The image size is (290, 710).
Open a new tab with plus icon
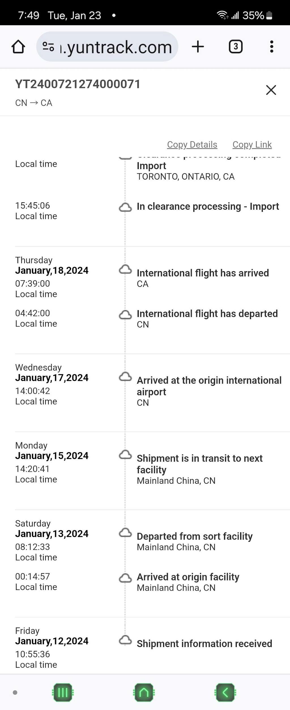point(198,47)
